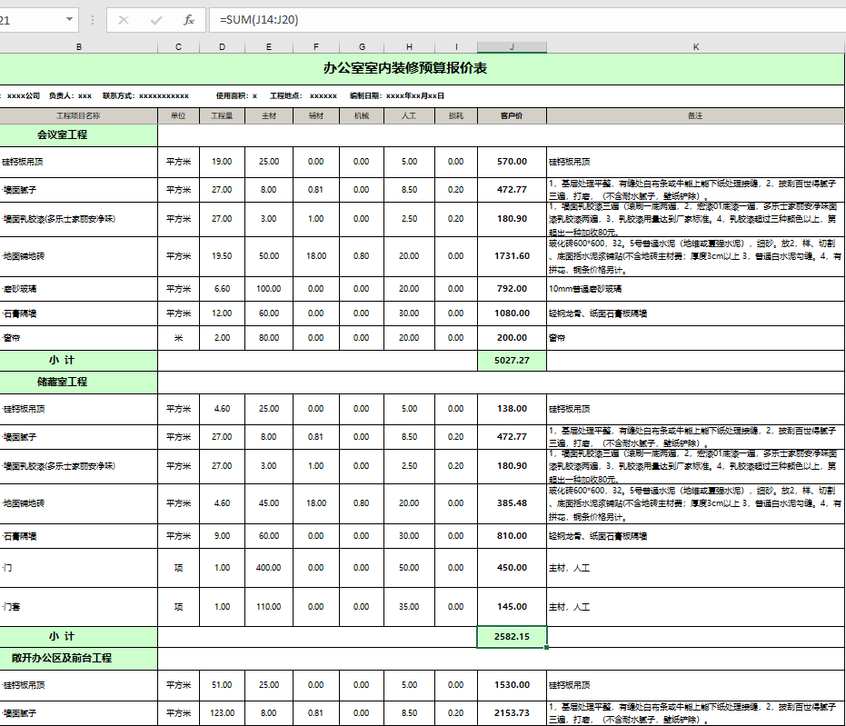The height and width of the screenshot is (726, 846).
Task: Click the 客户价 header cell
Action: 512,116
